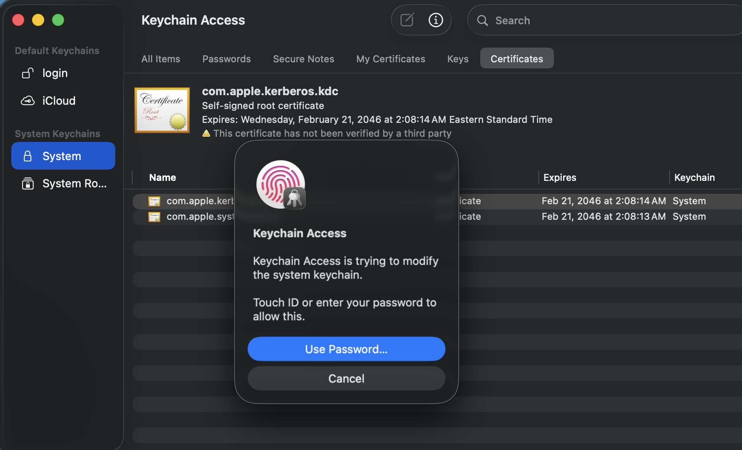Select the System keychain
742x450 pixels.
coord(63,156)
